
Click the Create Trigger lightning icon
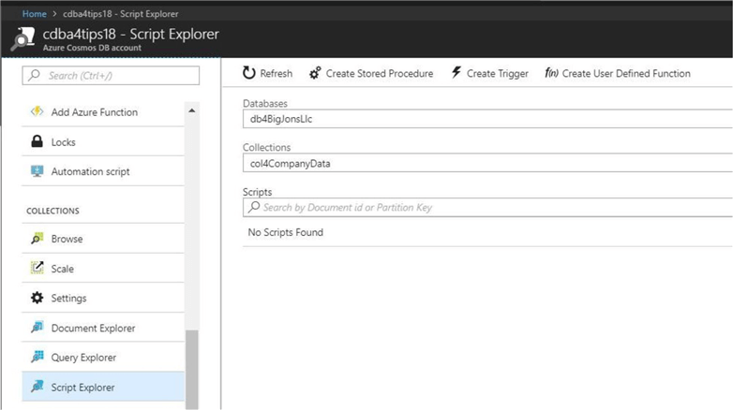point(456,72)
